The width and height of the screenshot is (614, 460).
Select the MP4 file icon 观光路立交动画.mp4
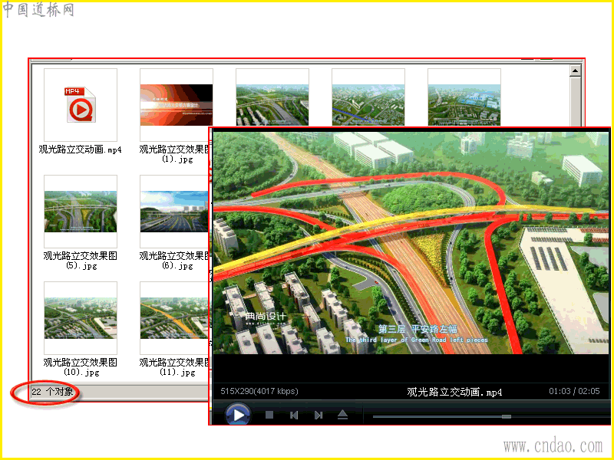(x=81, y=105)
